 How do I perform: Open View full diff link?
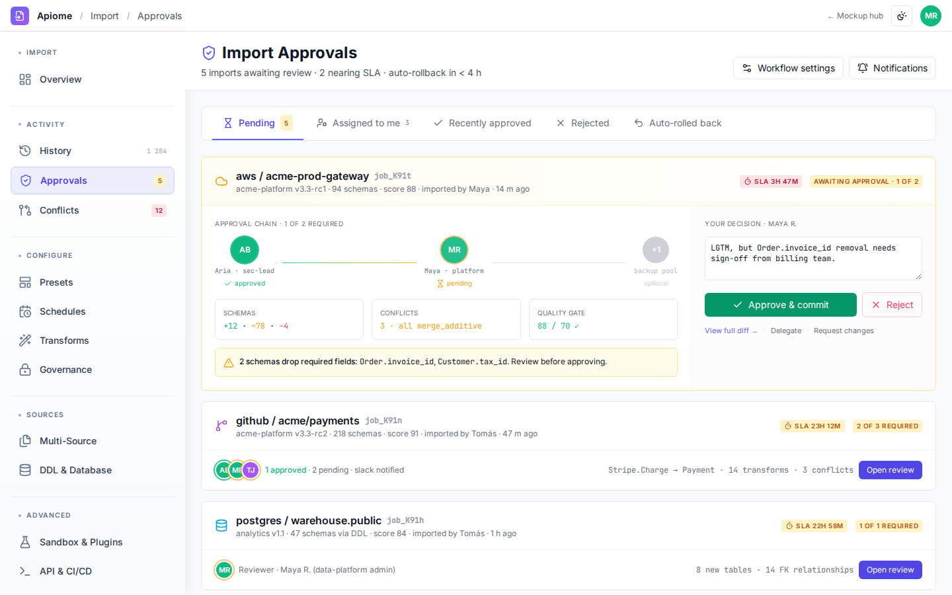pos(731,331)
